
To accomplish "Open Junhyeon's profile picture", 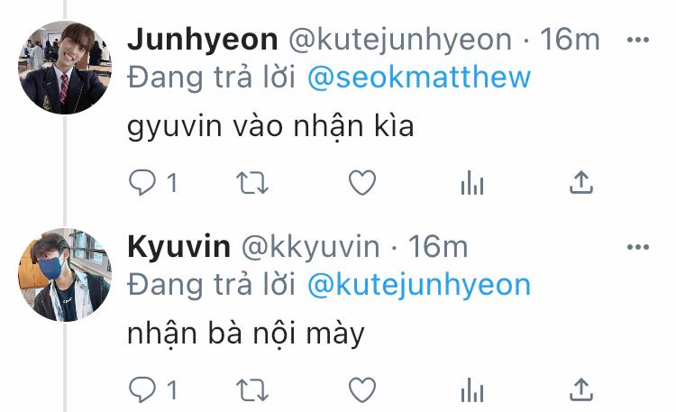I will (x=65, y=68).
